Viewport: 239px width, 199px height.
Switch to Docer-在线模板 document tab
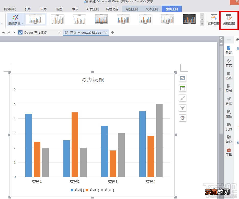click(35, 33)
